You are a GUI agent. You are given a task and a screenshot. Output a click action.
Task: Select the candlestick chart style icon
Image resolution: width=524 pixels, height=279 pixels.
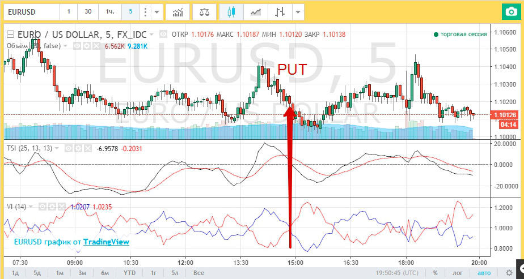pos(231,11)
